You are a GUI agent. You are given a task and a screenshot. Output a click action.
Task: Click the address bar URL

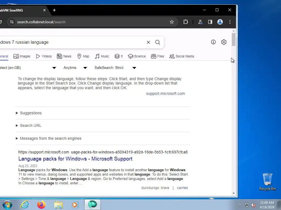coord(41,22)
